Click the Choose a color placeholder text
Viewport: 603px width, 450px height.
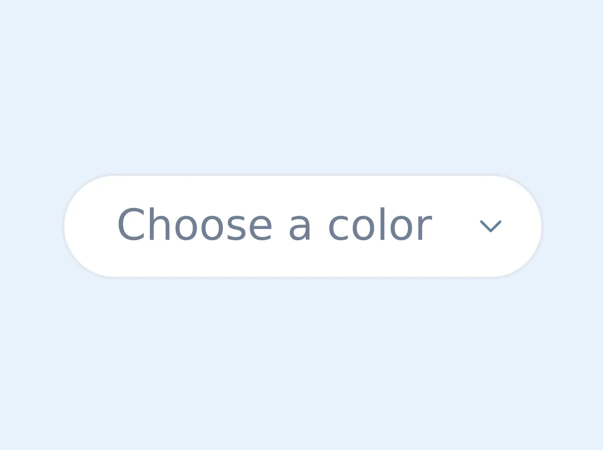(274, 226)
